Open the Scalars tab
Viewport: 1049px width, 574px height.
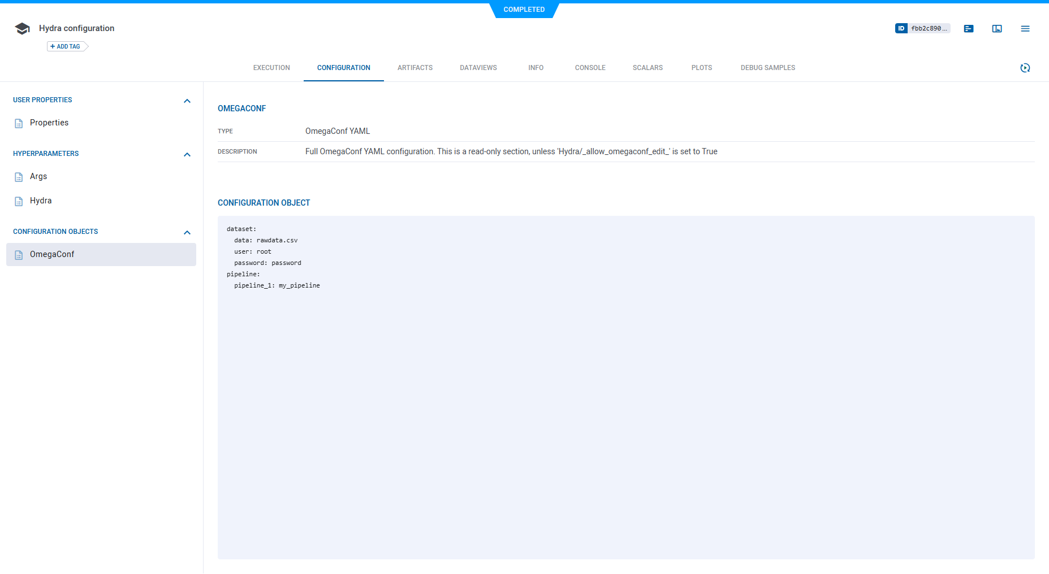[647, 68]
